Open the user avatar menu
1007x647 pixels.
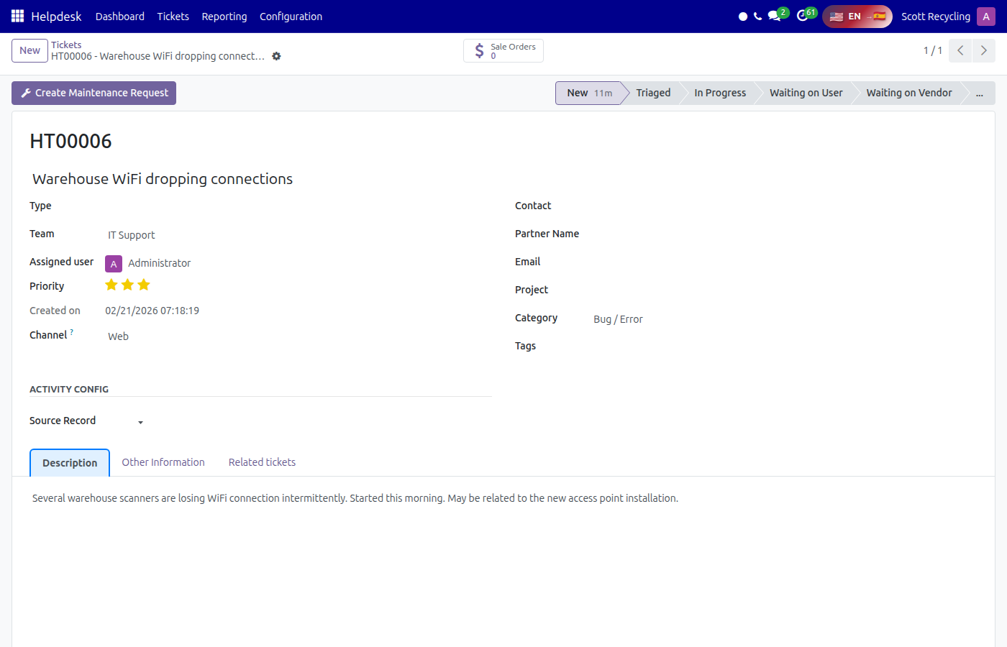[986, 17]
